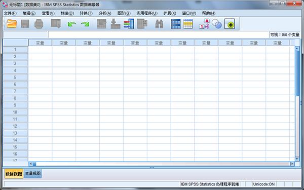304x190 pixels.
Task: Run descriptive statistics from the toolbar
Action: click(x=142, y=24)
